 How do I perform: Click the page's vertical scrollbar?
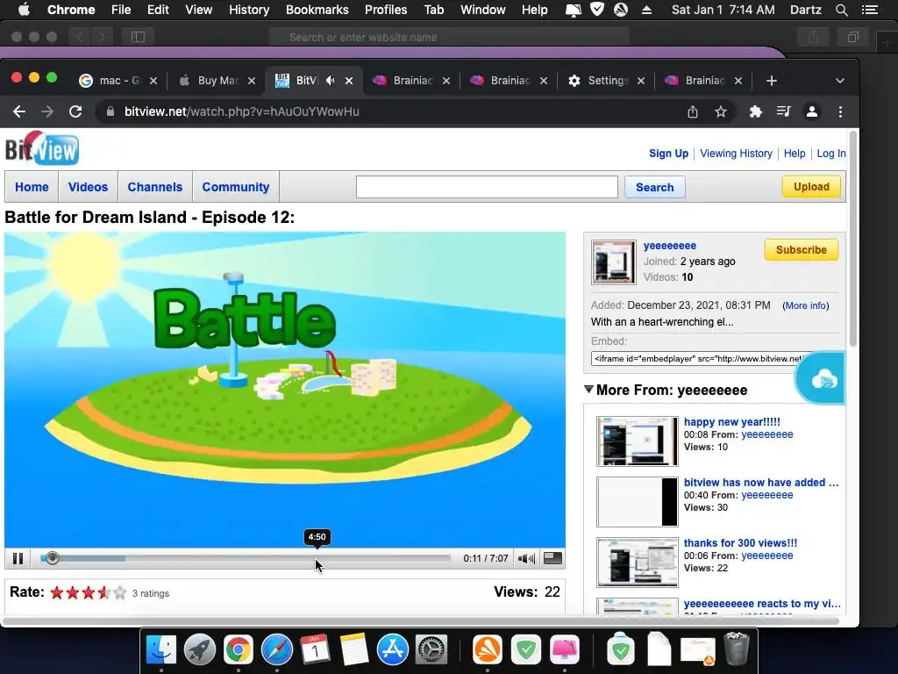(852, 240)
